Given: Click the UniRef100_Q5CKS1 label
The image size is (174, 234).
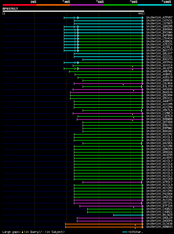Looking at the screenshot, I should pyautogui.click(x=159, y=98).
